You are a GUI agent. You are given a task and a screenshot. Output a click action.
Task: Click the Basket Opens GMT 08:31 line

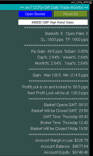[x=66, y=105]
